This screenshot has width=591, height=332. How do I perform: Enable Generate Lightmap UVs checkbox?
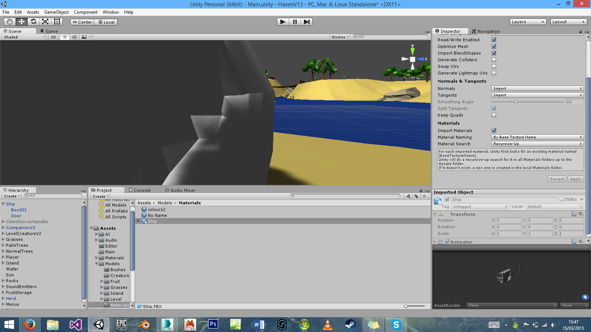click(x=494, y=73)
